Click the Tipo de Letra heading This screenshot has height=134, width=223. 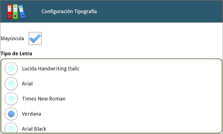coord(16,54)
